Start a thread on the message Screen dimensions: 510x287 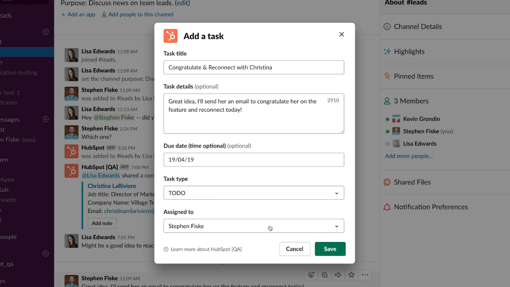[324, 275]
